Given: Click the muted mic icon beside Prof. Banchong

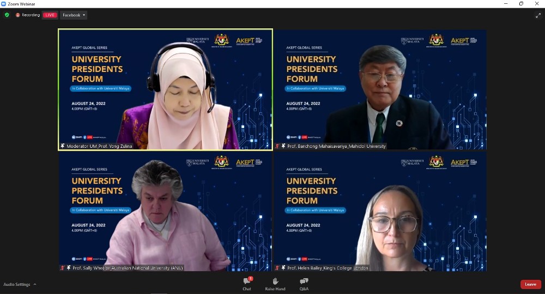Looking at the screenshot, I should 277,146.
